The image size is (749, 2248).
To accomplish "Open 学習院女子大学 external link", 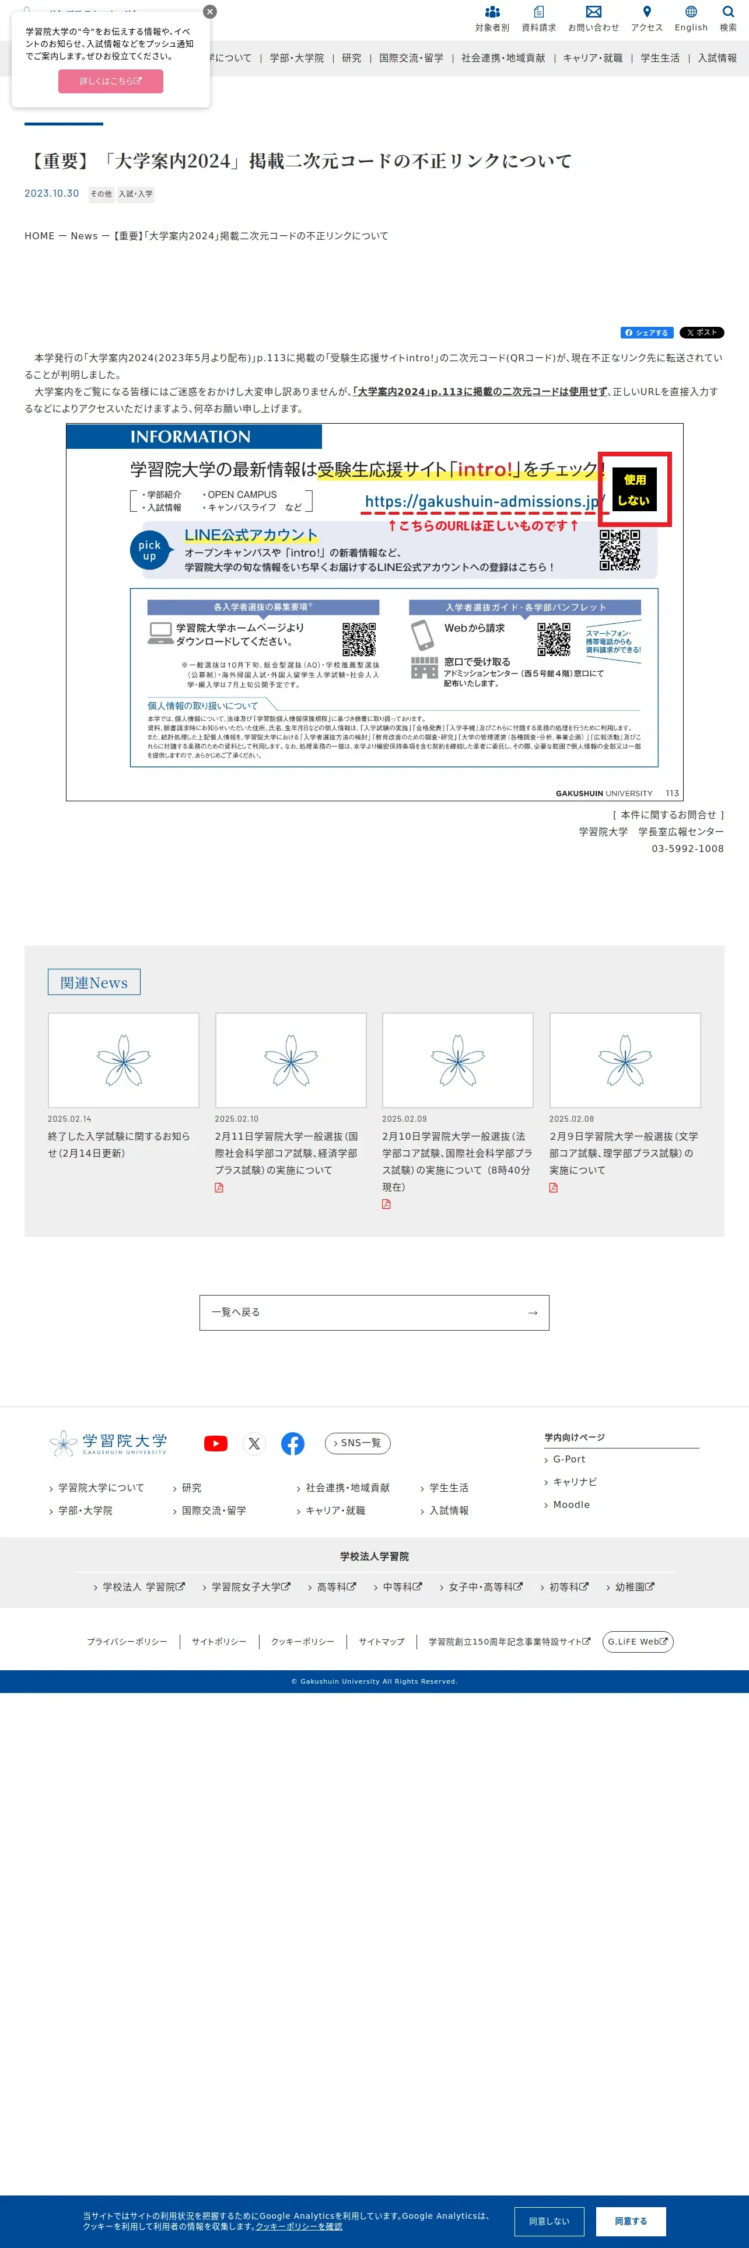I will 251,1587.
